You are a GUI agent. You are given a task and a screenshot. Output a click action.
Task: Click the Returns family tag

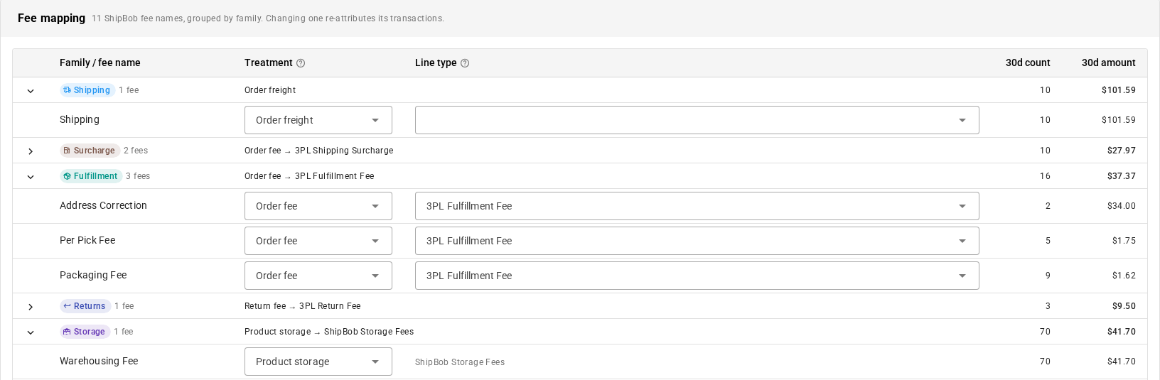(85, 306)
